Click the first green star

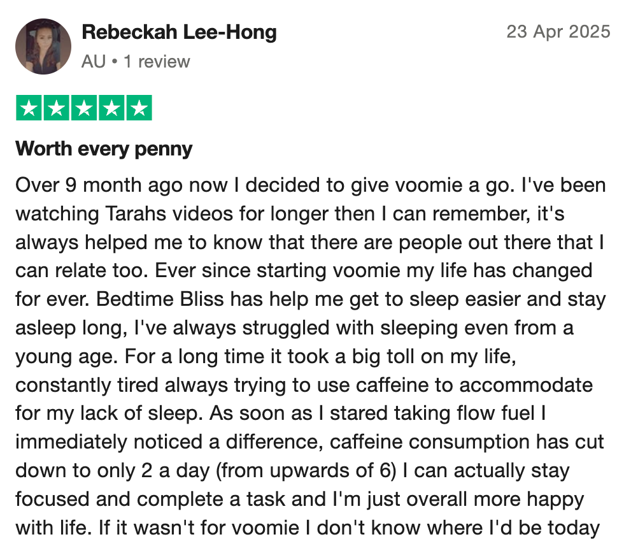(x=29, y=108)
